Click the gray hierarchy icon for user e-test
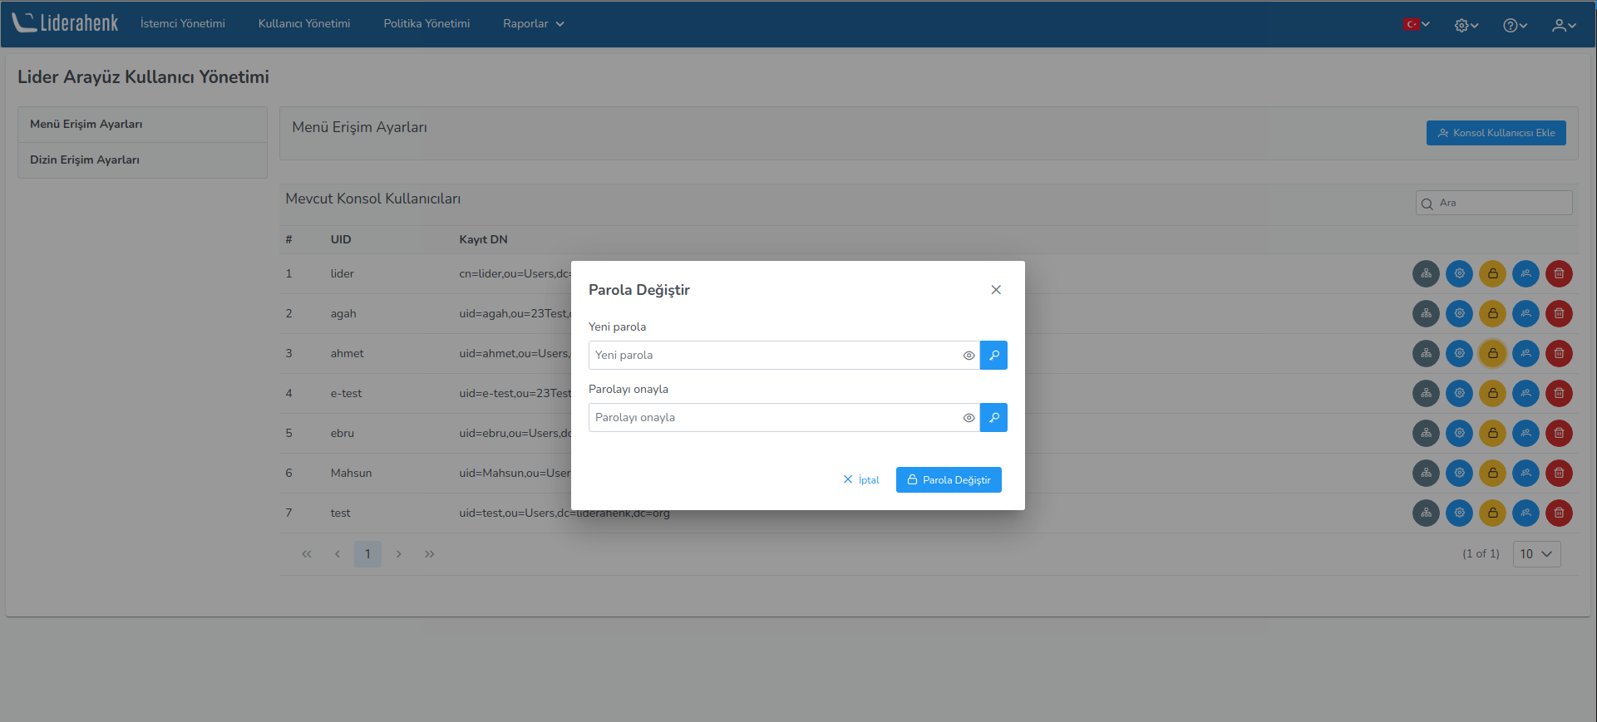Image resolution: width=1597 pixels, height=722 pixels. click(1426, 393)
